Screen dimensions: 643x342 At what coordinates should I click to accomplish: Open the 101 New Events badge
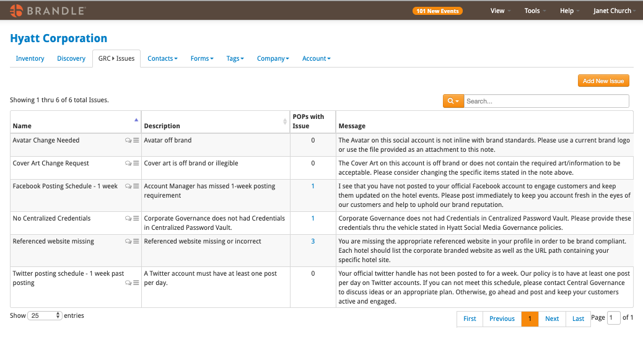click(x=437, y=11)
